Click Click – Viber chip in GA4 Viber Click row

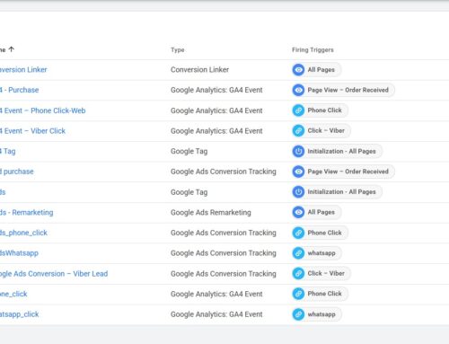pyautogui.click(x=321, y=131)
